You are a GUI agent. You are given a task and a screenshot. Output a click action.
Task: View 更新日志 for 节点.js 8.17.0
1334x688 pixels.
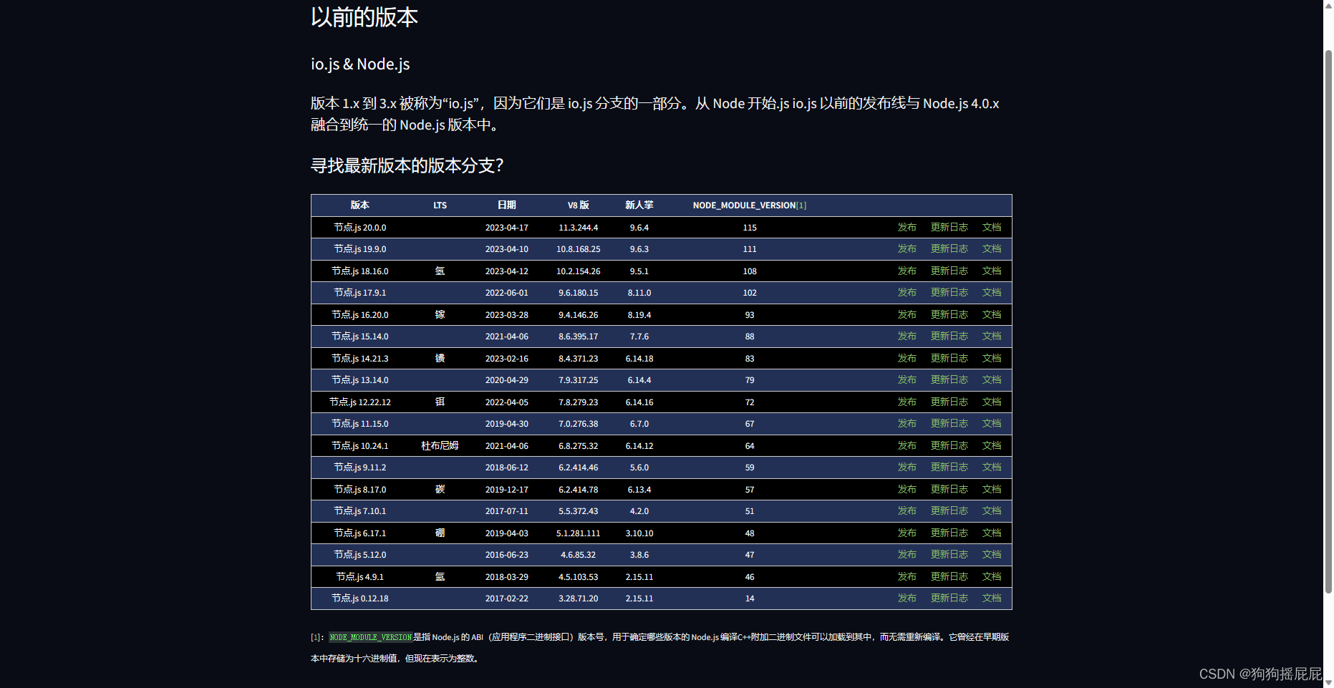pos(949,489)
